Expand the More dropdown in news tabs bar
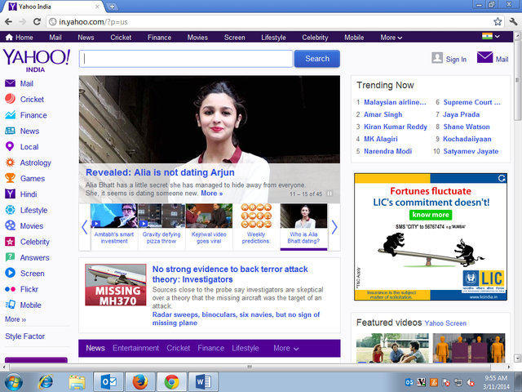Image resolution: width=522 pixels, height=392 pixels. (286, 348)
